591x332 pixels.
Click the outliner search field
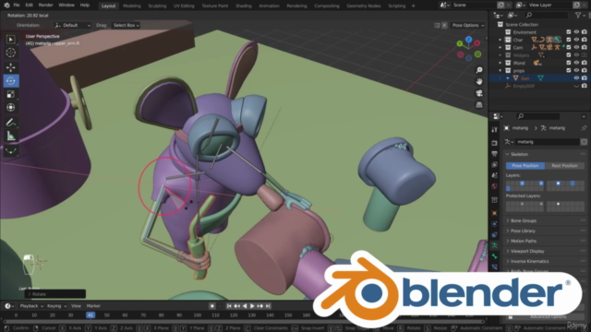(547, 15)
